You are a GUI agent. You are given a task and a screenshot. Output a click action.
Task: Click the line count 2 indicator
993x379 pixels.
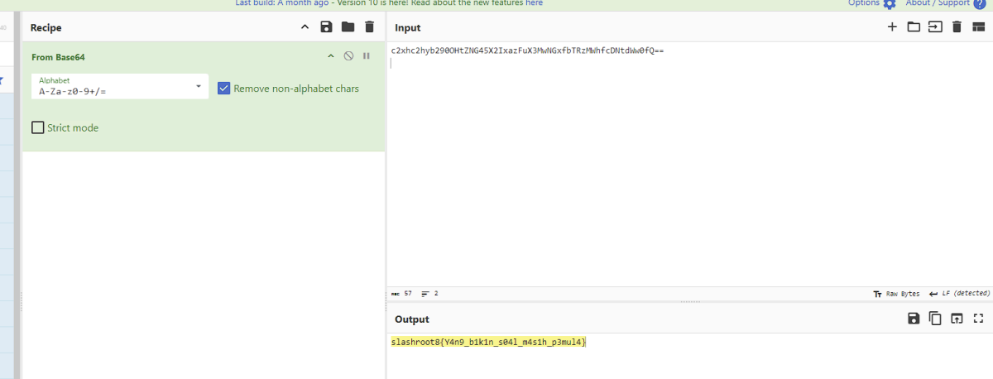click(430, 294)
